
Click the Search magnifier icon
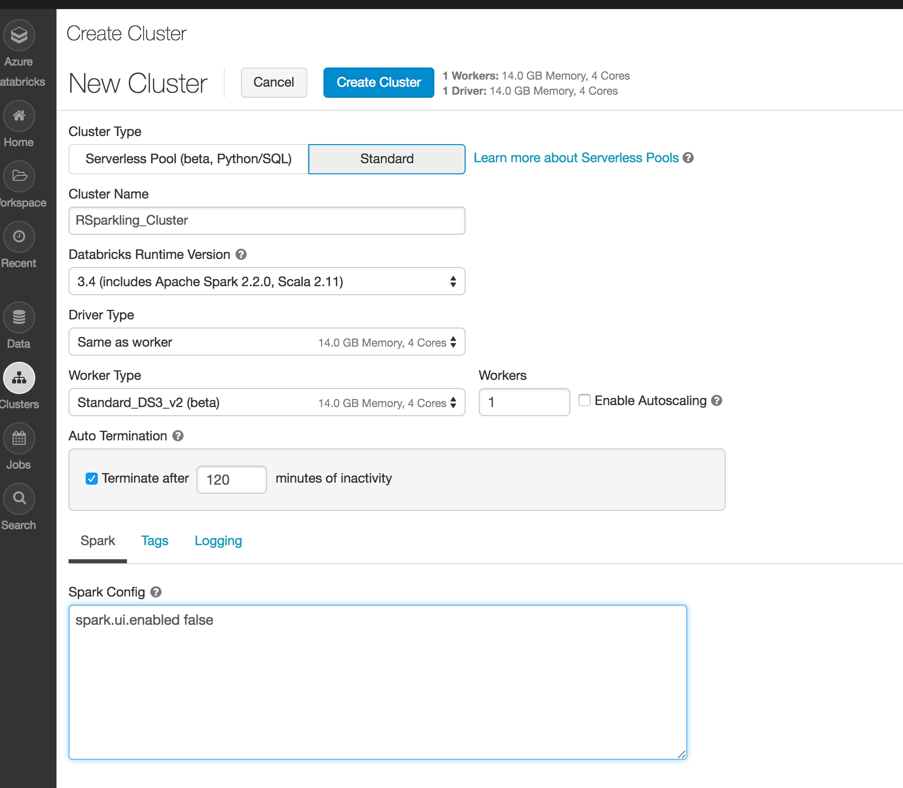coord(19,498)
